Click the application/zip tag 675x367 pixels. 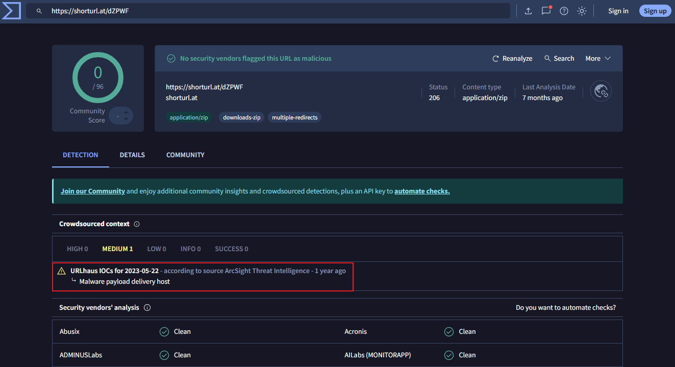(189, 117)
